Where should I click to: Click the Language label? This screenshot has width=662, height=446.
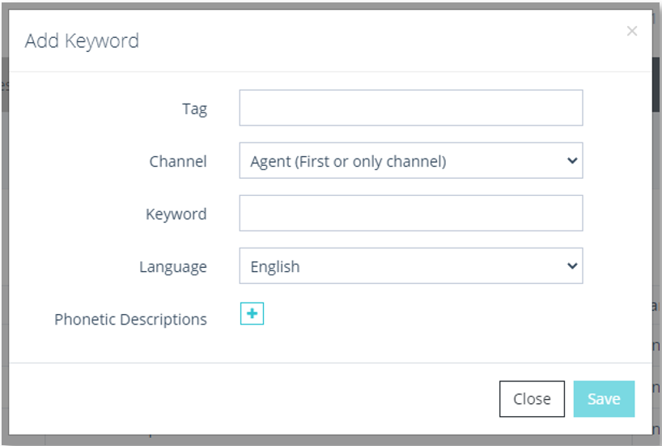[x=173, y=267]
